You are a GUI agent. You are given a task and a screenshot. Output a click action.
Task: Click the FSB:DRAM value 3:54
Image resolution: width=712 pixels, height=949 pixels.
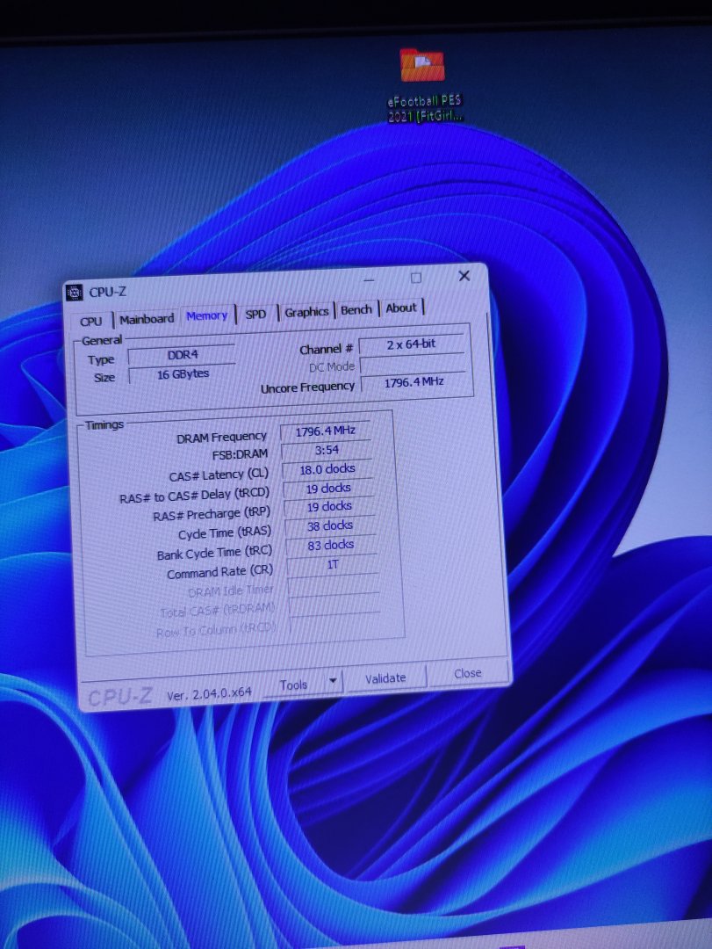[x=327, y=450]
